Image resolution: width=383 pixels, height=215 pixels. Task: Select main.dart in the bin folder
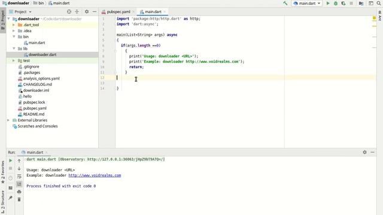tap(35, 42)
